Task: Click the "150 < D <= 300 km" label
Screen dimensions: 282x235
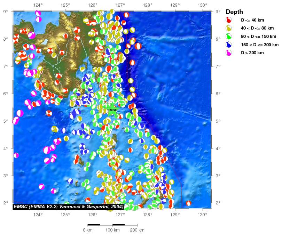Action: (x=260, y=44)
